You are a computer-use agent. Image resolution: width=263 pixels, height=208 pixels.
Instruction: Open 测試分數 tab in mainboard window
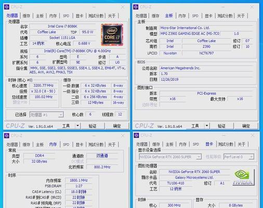pos(225,16)
